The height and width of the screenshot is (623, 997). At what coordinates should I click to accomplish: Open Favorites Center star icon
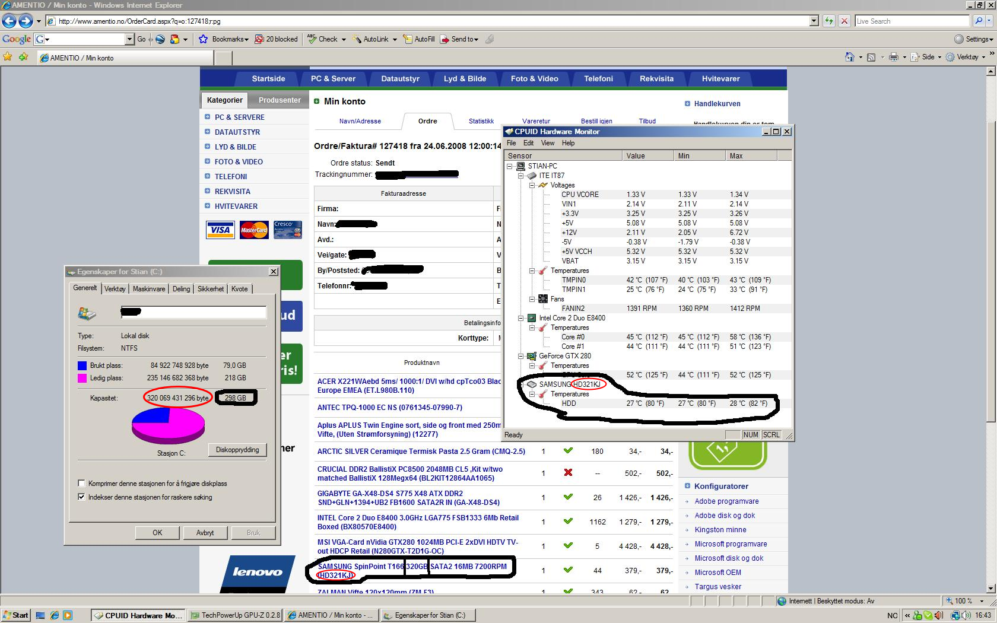(x=7, y=57)
